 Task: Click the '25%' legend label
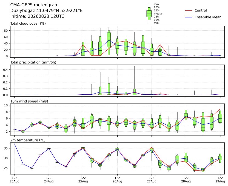point(156,17)
